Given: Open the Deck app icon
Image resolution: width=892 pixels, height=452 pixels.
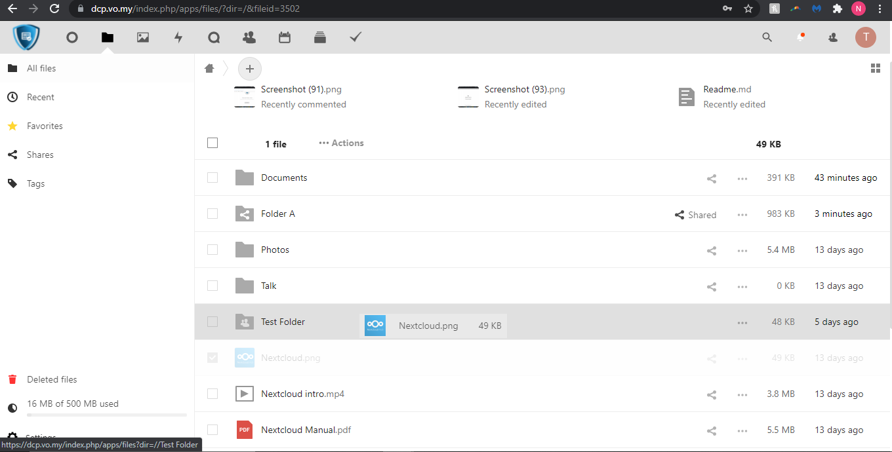Looking at the screenshot, I should coord(320,37).
